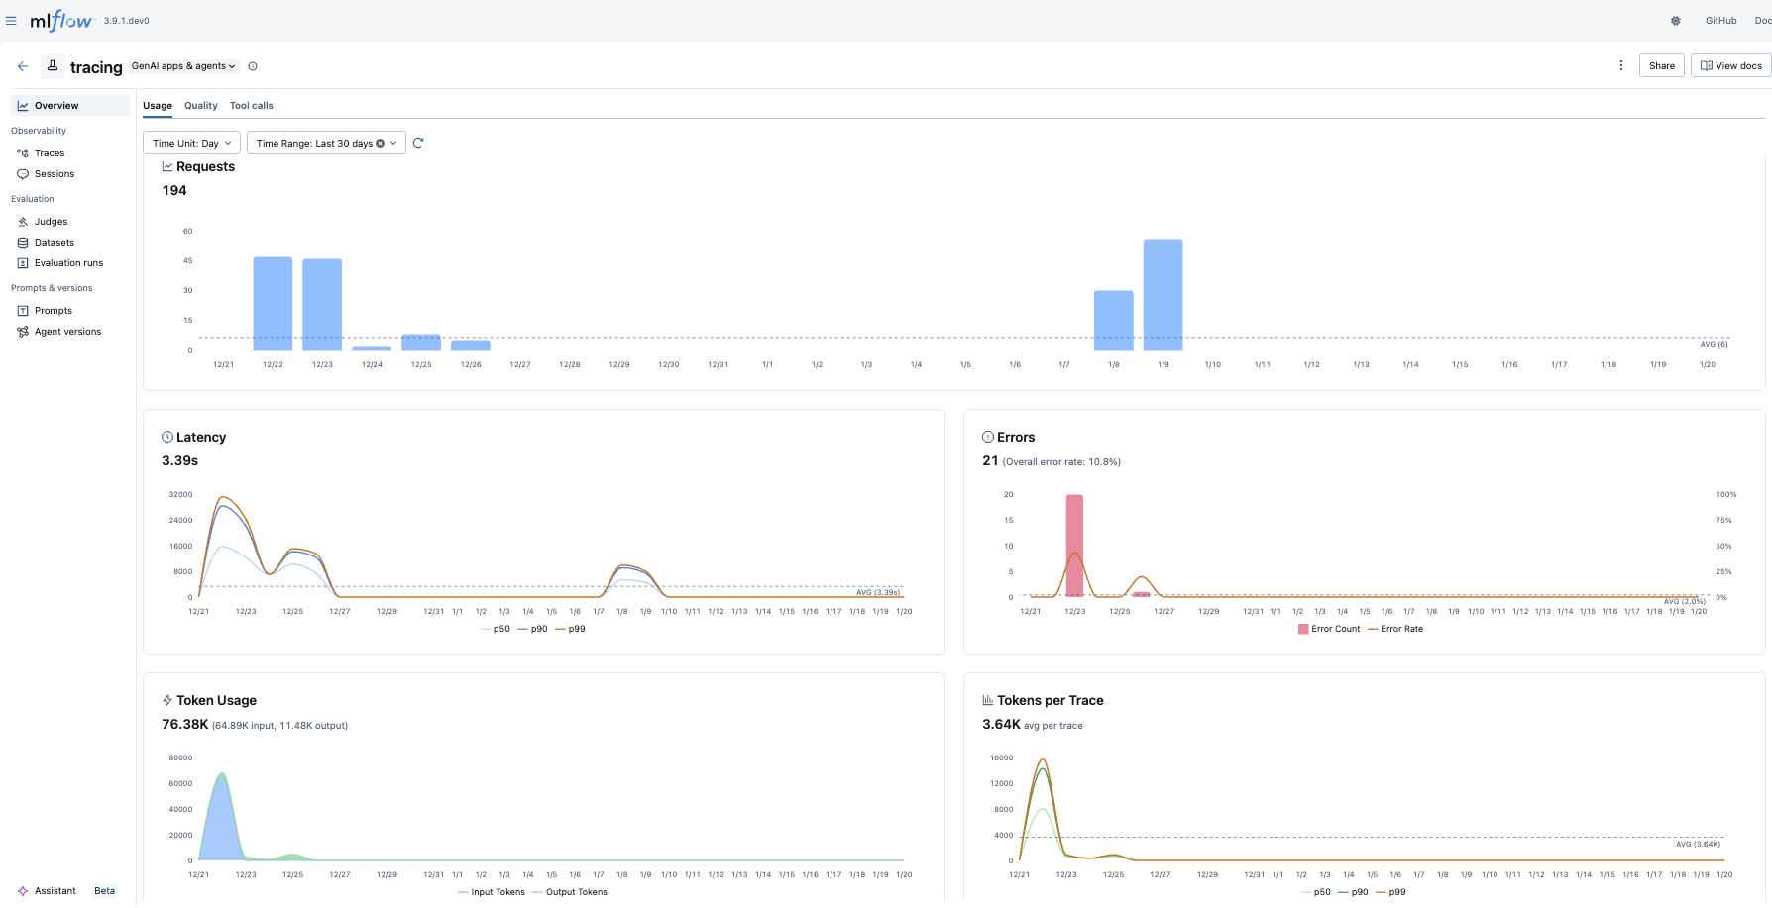Open the settings gear in the top bar
Image resolution: width=1772 pixels, height=908 pixels.
[x=1675, y=20]
